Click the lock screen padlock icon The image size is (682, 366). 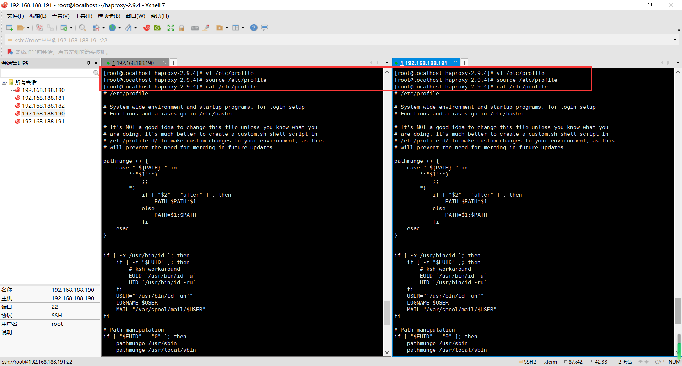click(x=182, y=28)
